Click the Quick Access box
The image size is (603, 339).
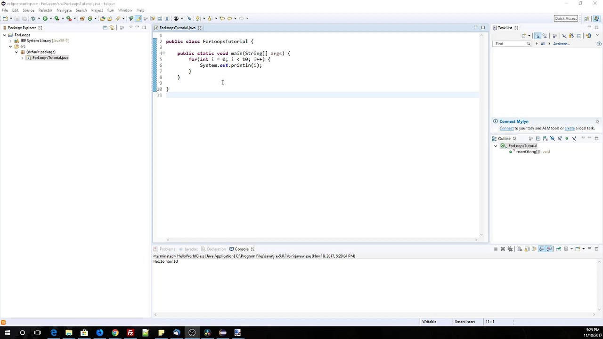[566, 18]
